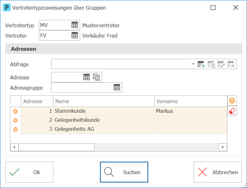The image size is (247, 188).
Task: Click orange star button beside table header
Action: click(x=232, y=101)
